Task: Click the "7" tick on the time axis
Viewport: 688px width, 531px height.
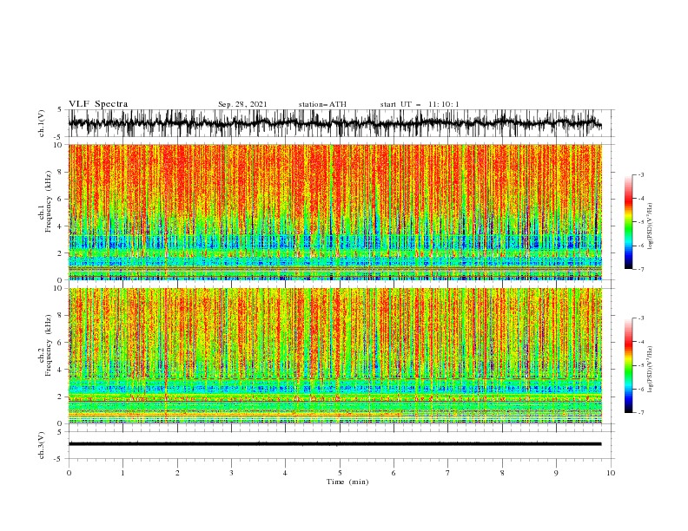Action: click(x=448, y=473)
